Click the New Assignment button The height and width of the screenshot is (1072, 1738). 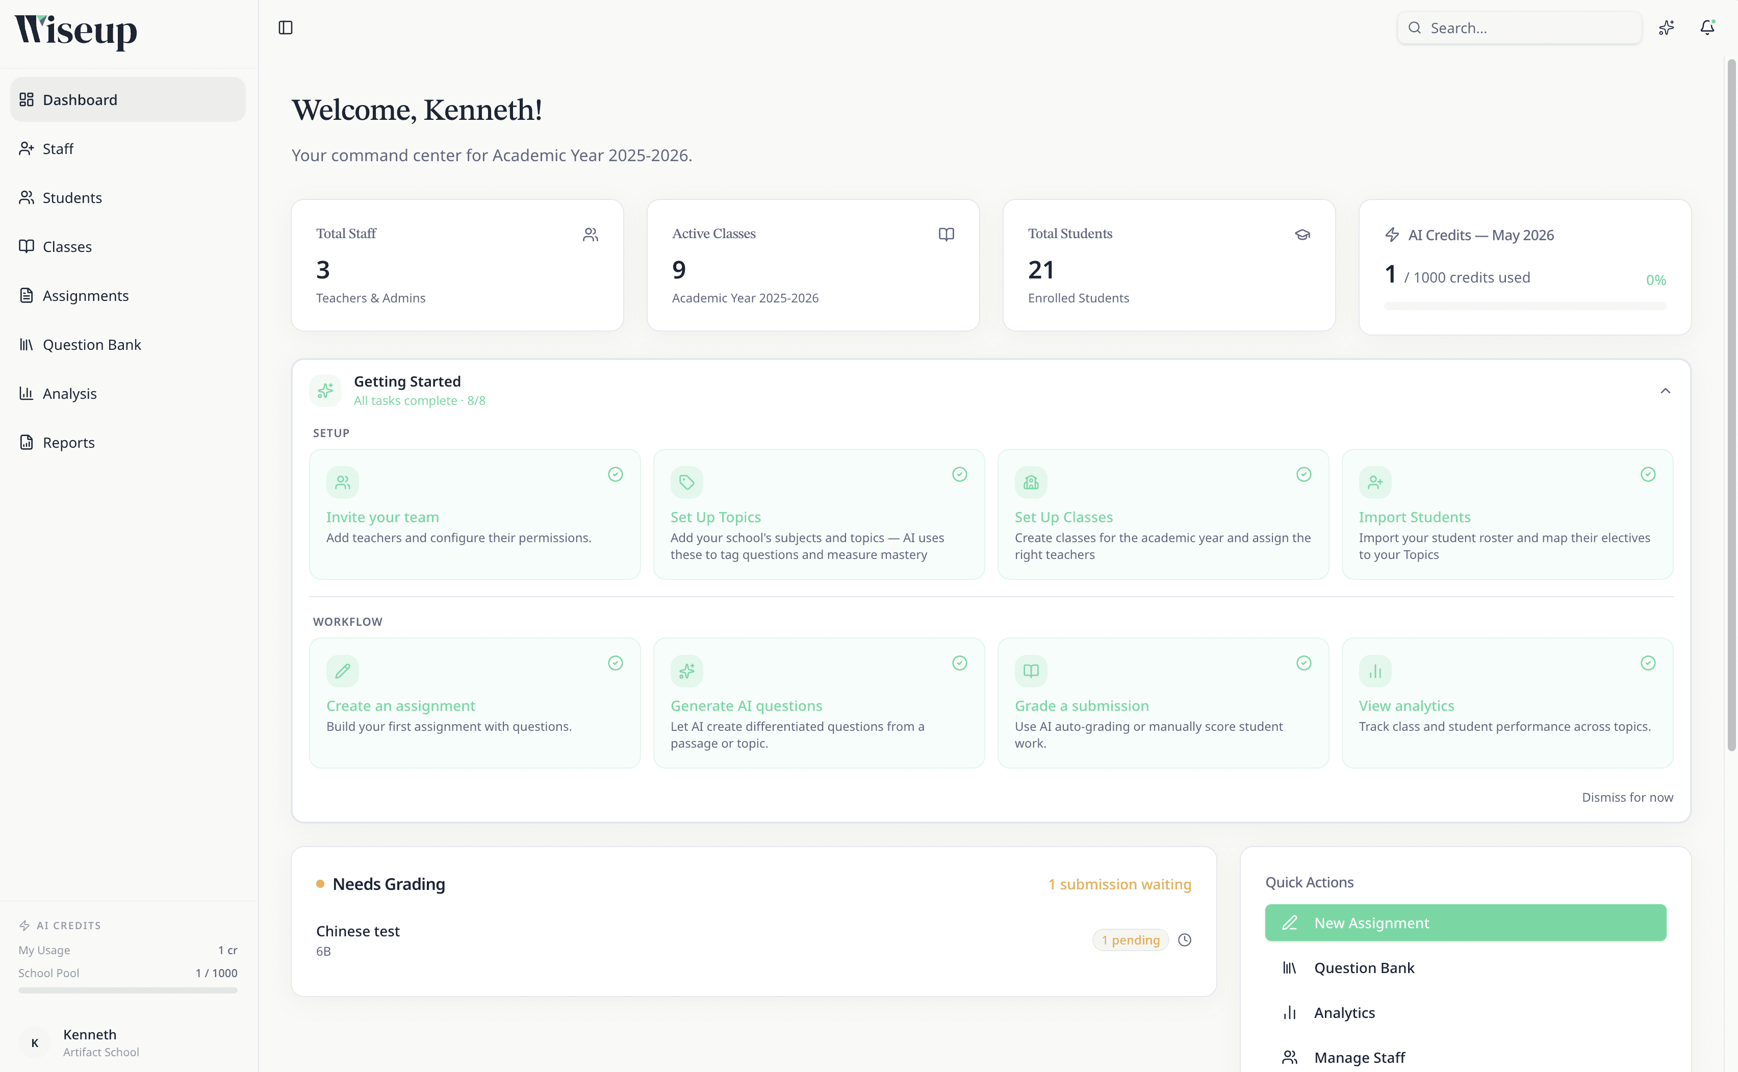1465,923
